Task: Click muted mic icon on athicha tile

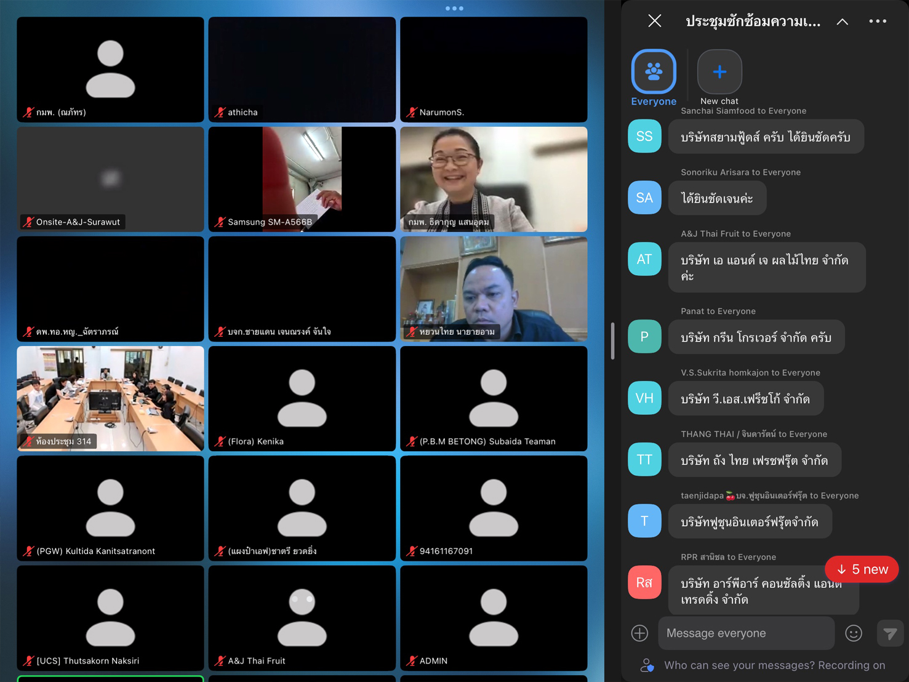Action: tap(220, 113)
